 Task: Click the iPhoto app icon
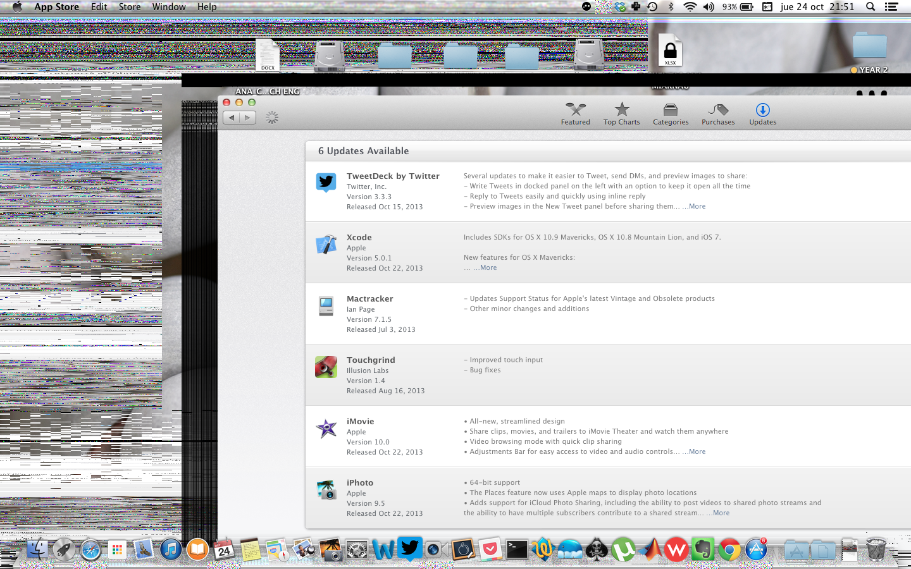coord(326,489)
